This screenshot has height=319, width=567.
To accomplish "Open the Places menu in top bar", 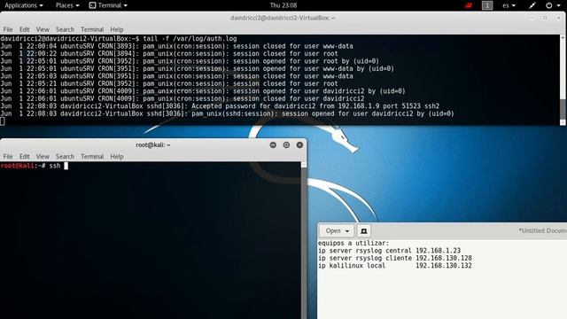I will point(67,5).
